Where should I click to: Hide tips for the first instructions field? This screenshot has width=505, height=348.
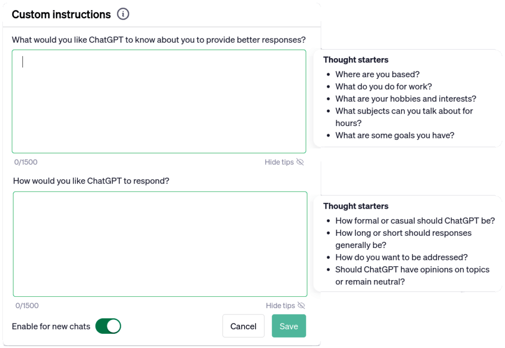click(279, 161)
